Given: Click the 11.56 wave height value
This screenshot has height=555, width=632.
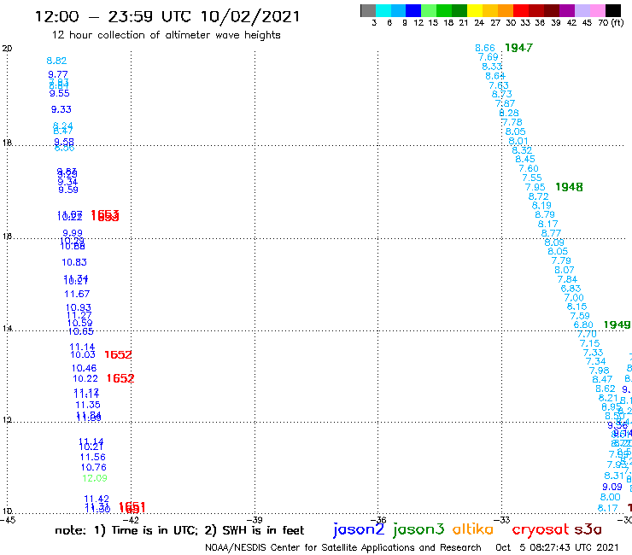Looking at the screenshot, I should 93,458.
